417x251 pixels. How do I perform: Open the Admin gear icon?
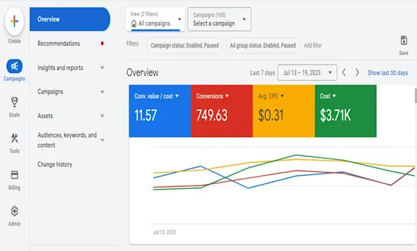pos(14,211)
